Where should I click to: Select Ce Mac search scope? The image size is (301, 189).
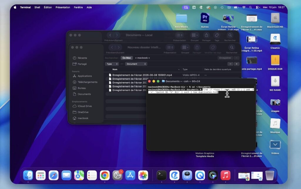127,58
